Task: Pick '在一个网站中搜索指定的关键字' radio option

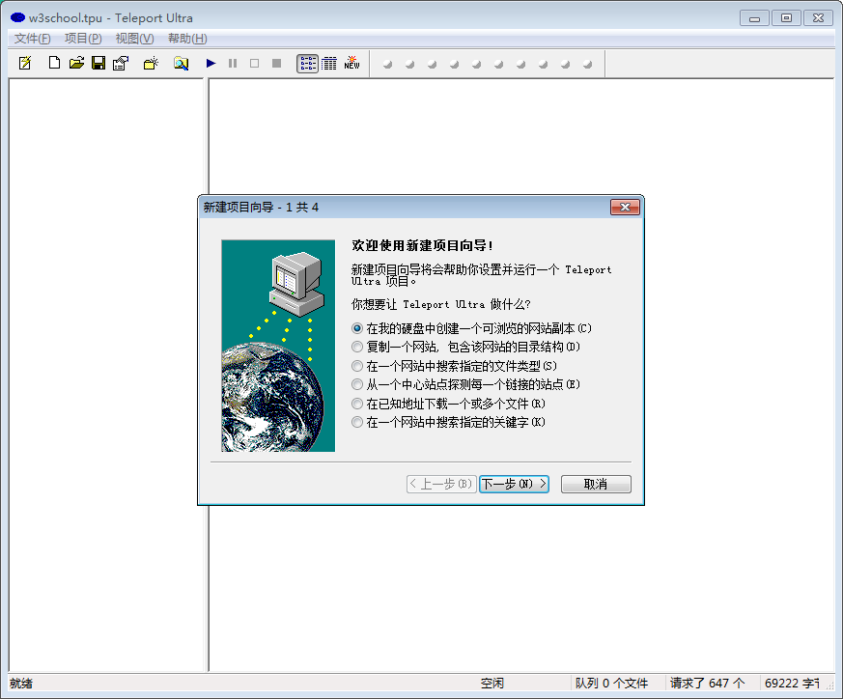Action: click(x=448, y=422)
